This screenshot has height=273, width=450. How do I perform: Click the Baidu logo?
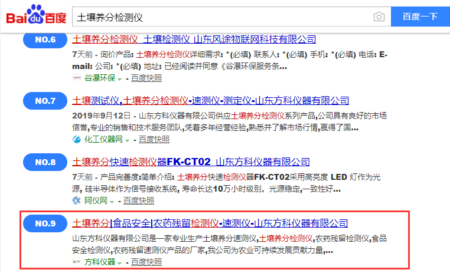click(36, 15)
